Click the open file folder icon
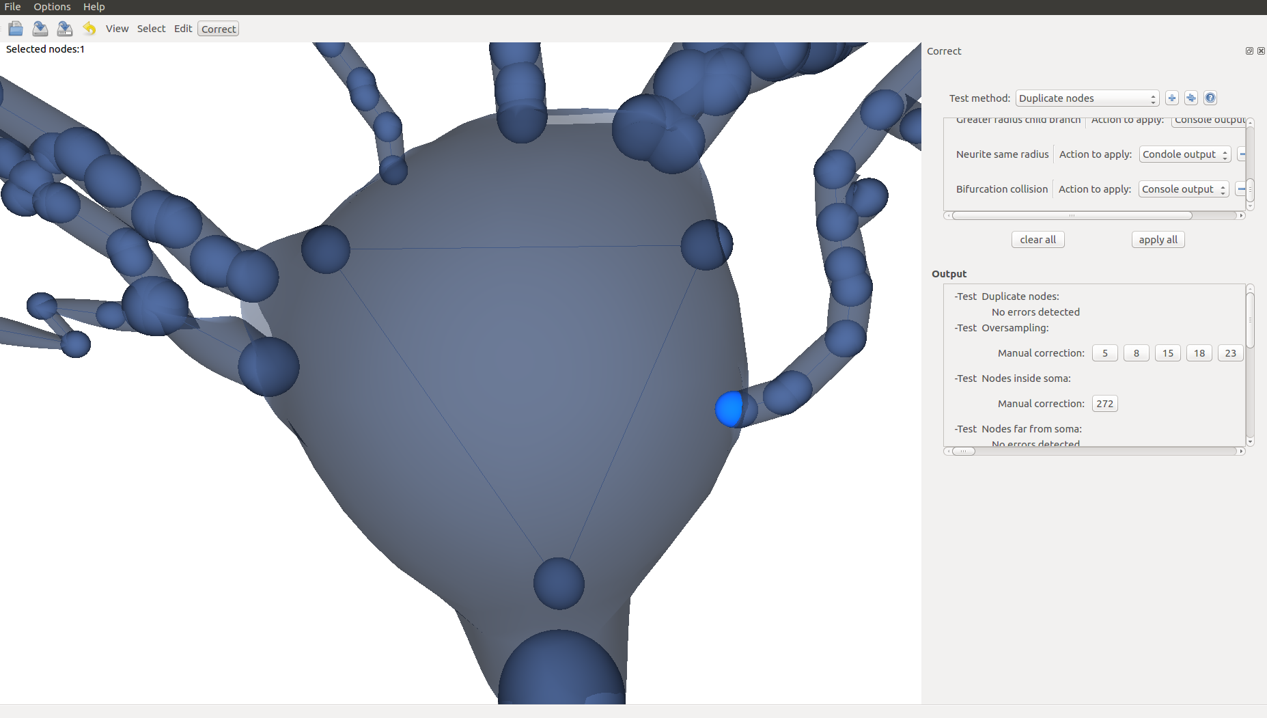1267x718 pixels. click(16, 29)
